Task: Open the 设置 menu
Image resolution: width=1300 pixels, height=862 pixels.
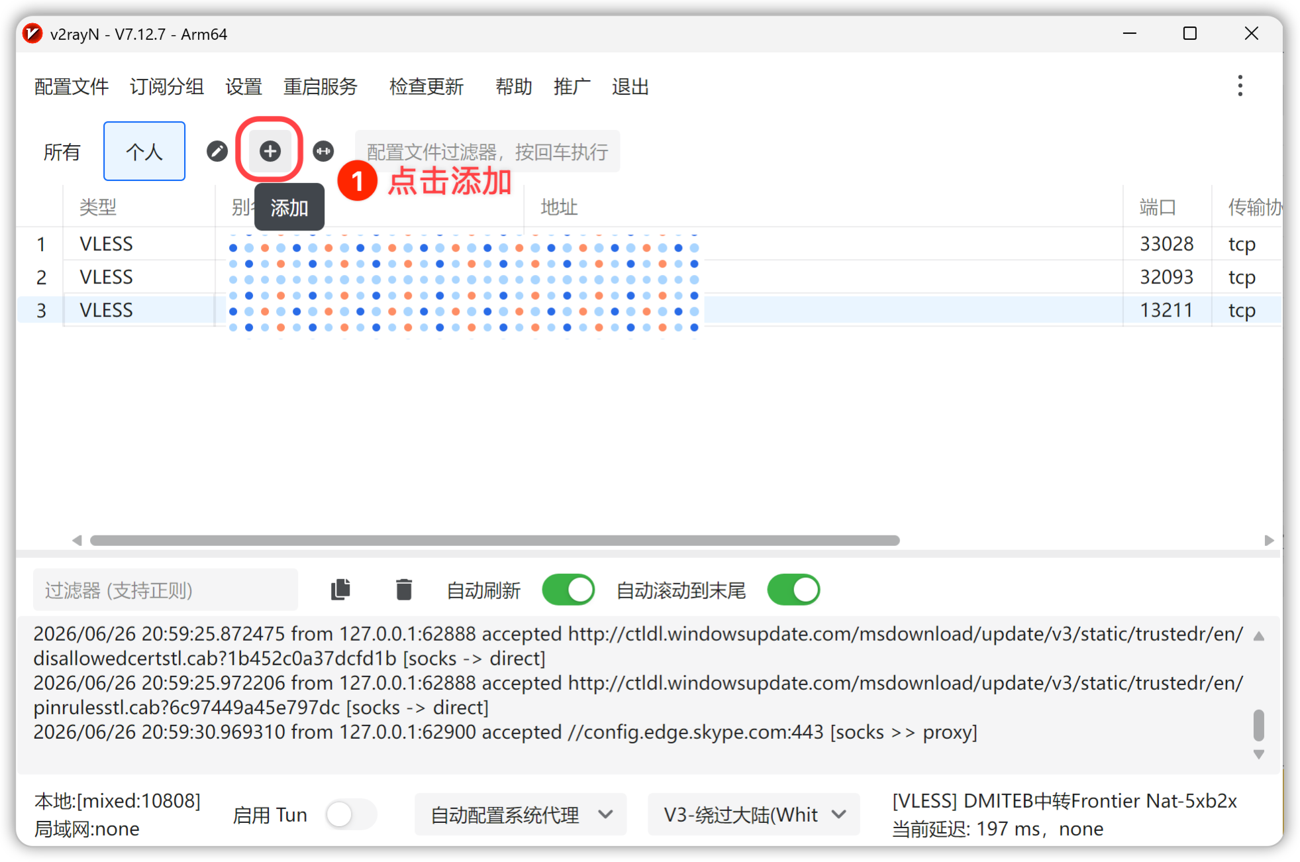Action: coord(244,87)
